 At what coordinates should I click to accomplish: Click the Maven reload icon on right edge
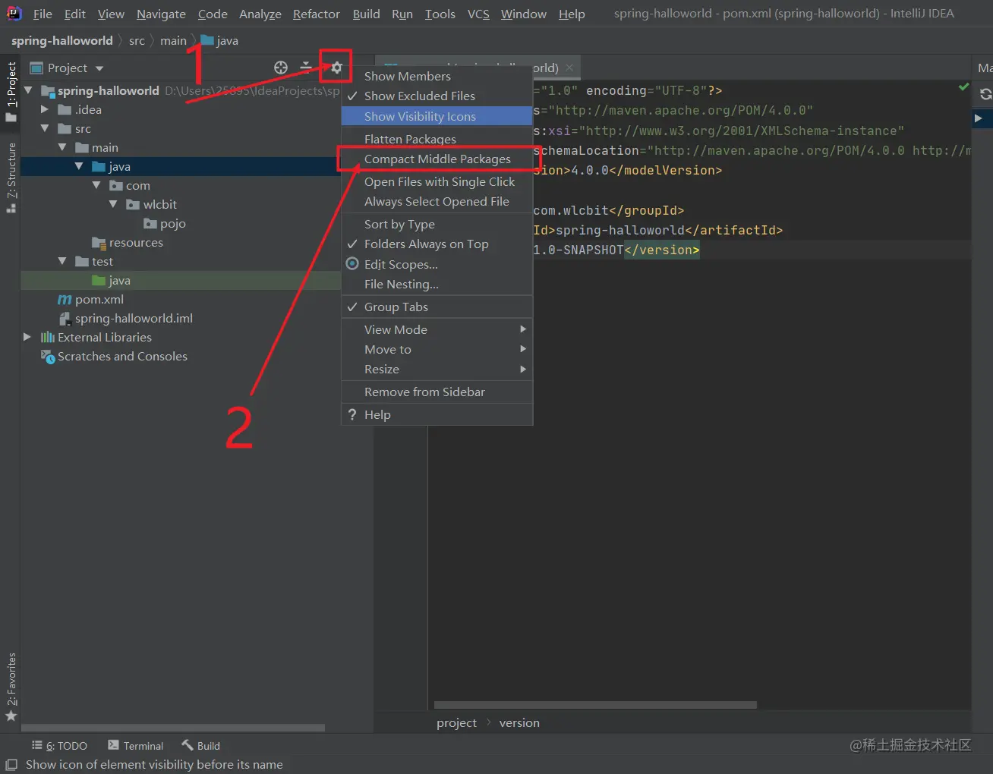tap(985, 94)
